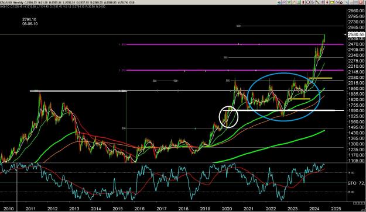Click the green checkmark toolbar icon
The image size is (366, 212).
point(289,2)
